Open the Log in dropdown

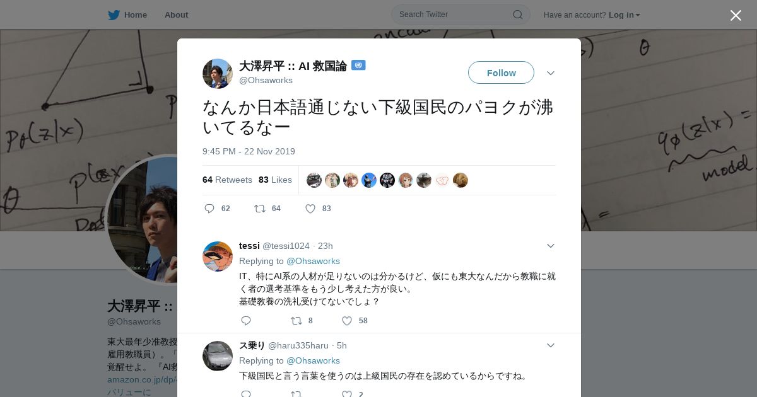coord(624,14)
